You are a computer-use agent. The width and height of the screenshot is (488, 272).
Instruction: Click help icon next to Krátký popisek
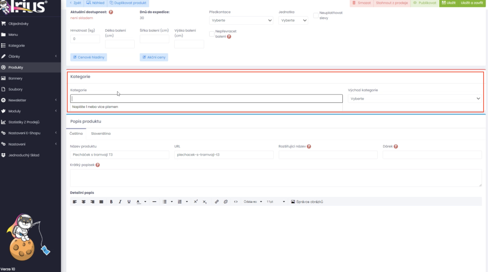[x=98, y=165]
